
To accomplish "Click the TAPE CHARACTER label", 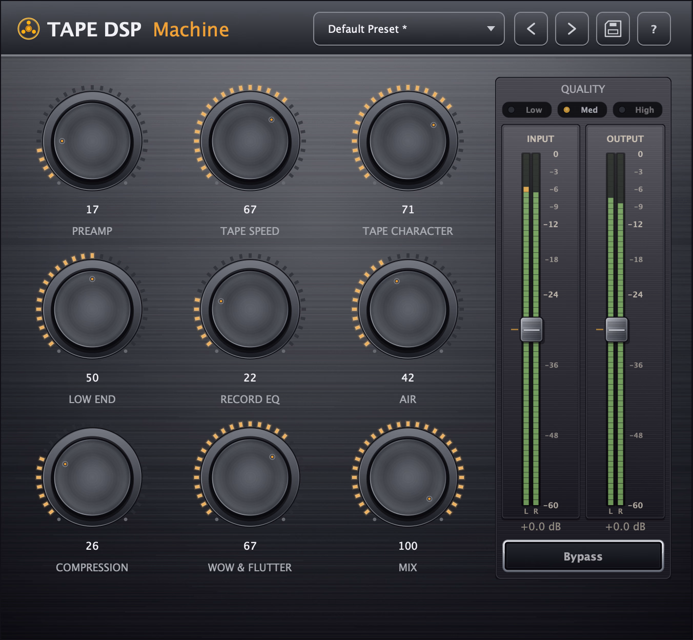I will (408, 231).
